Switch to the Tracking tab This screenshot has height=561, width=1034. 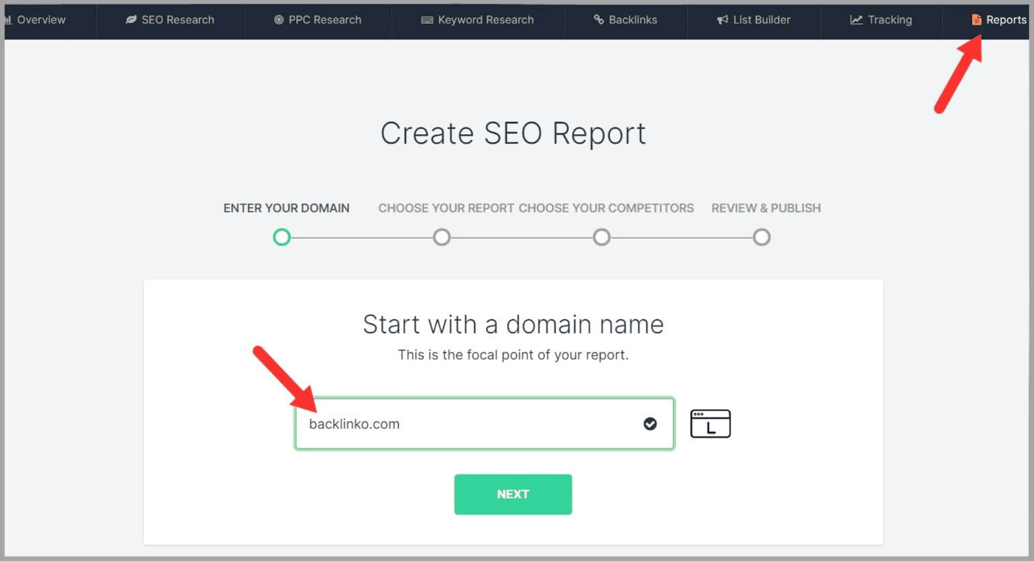tap(881, 20)
